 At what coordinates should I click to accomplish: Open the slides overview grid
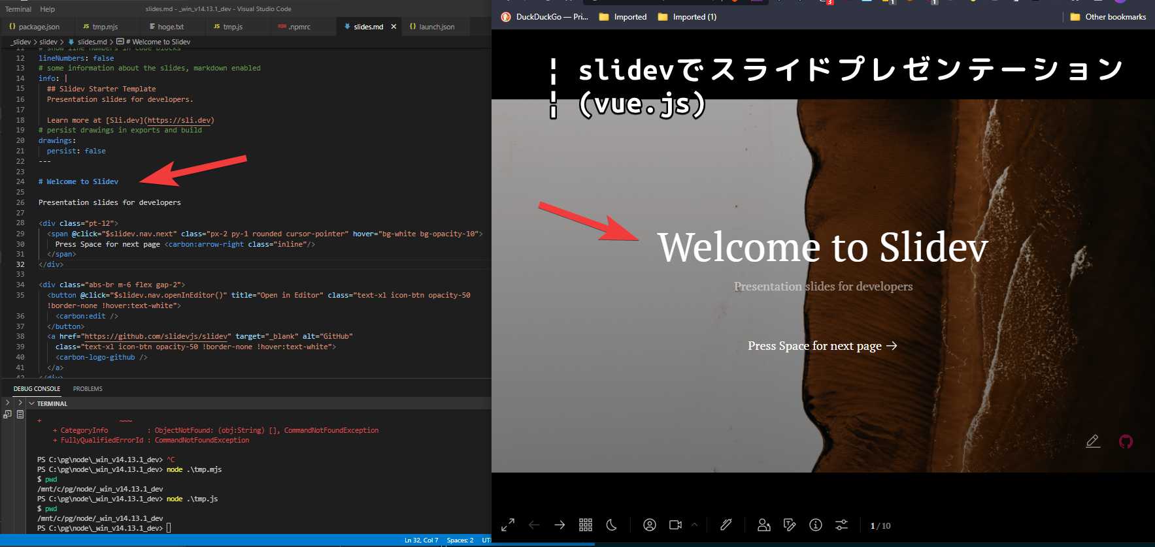[586, 525]
